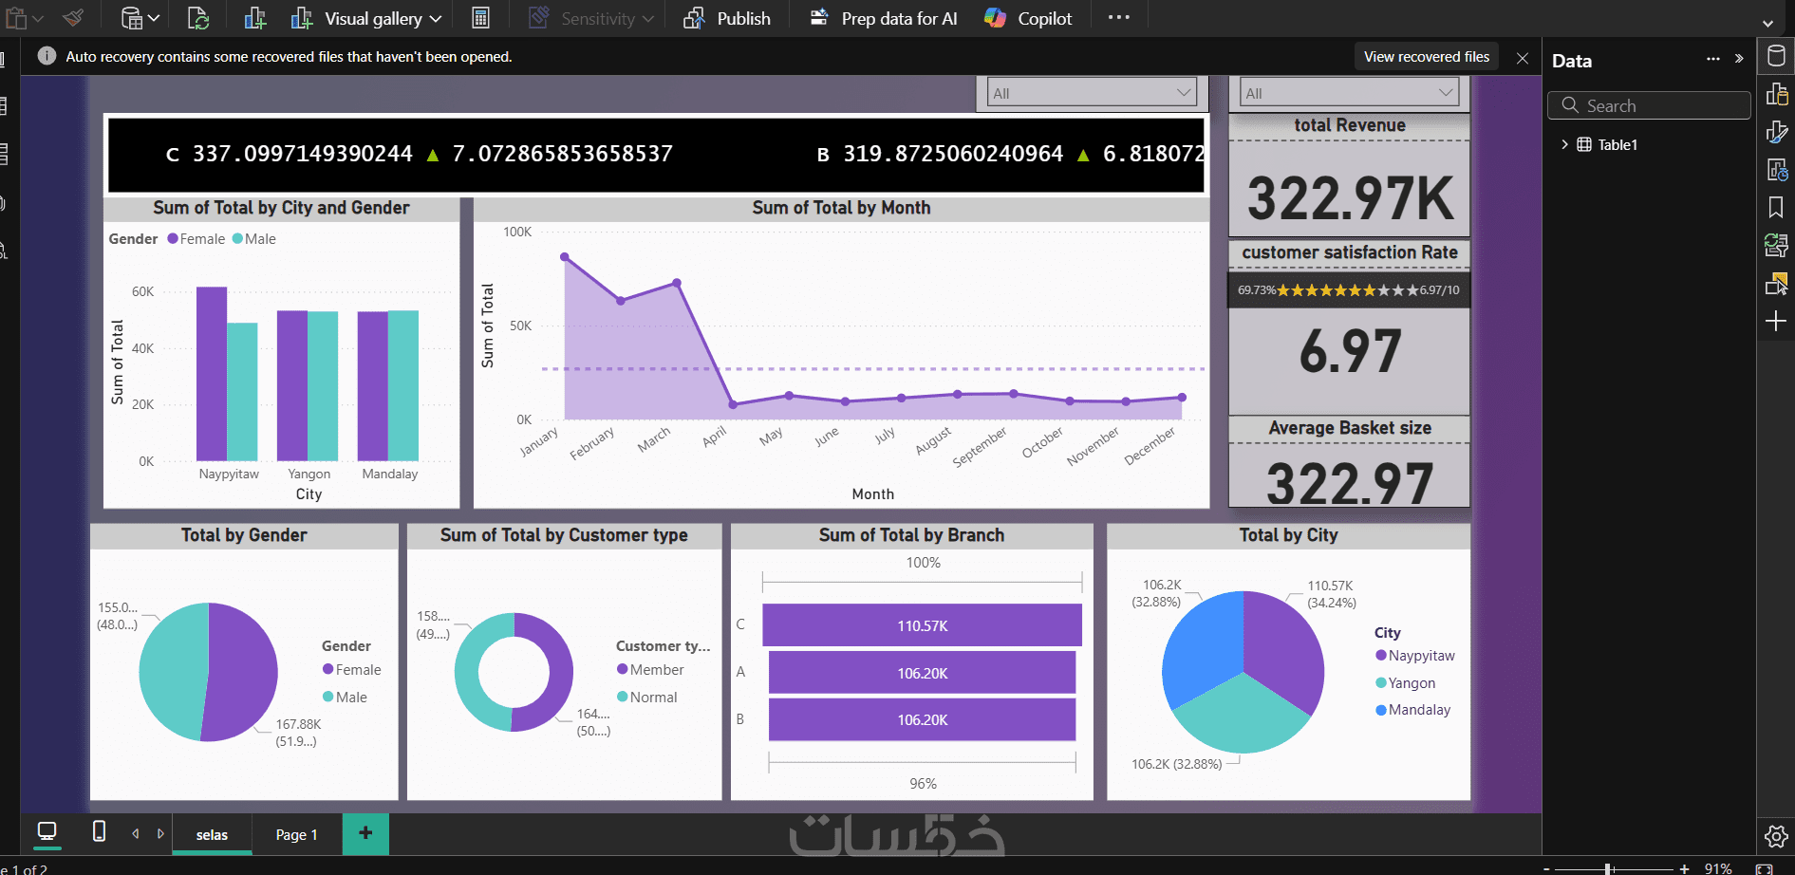Switch to mobile layout view
The image size is (1795, 875).
(99, 831)
